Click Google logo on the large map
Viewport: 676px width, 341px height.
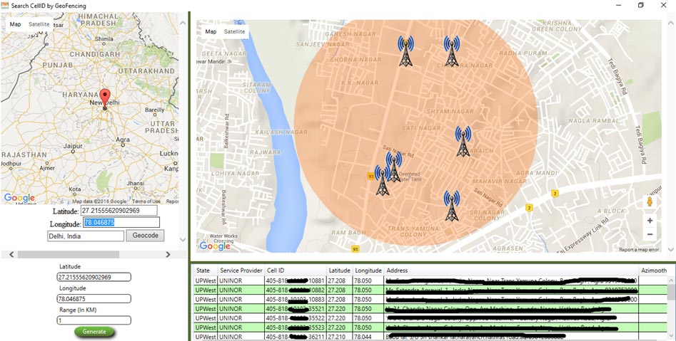pos(215,246)
